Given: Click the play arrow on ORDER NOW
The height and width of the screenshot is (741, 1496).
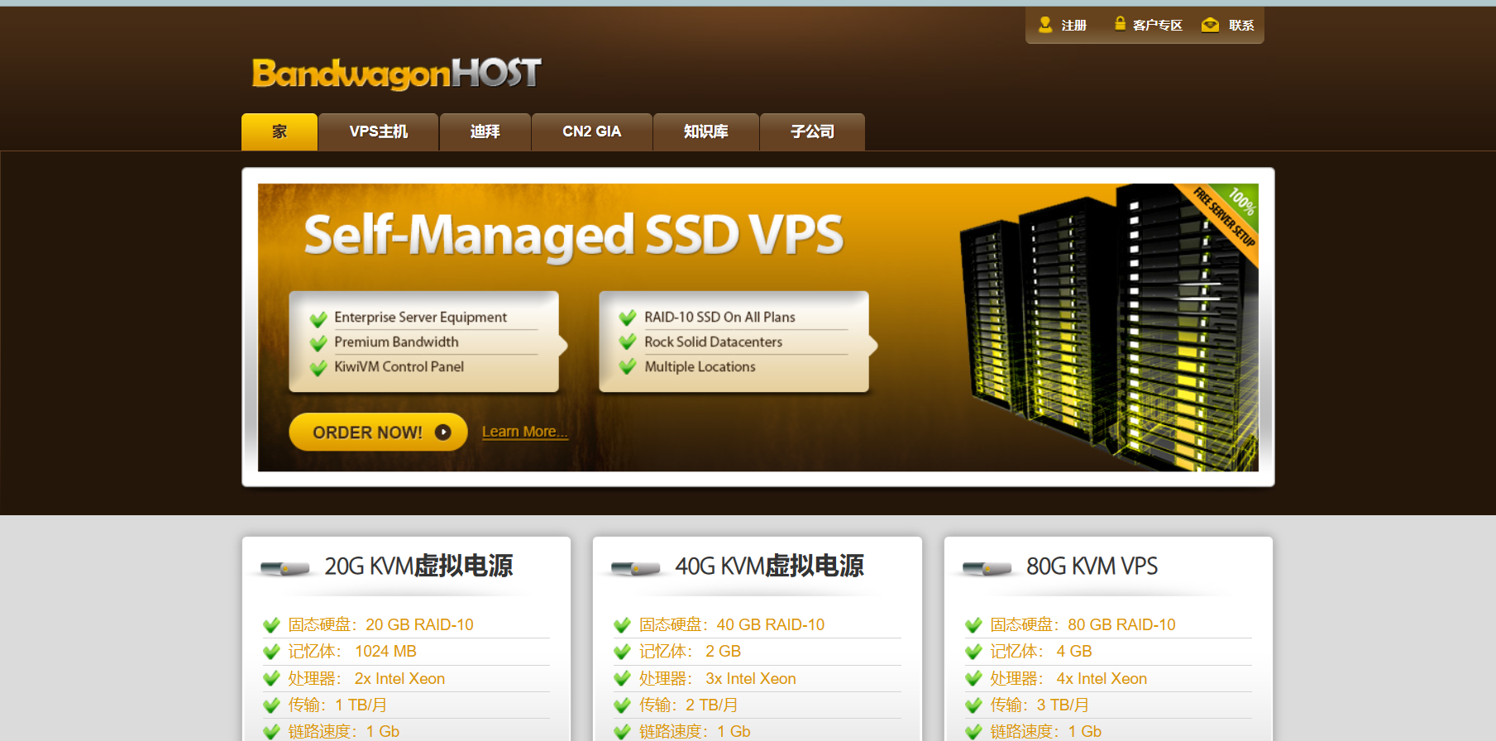Looking at the screenshot, I should pyautogui.click(x=443, y=433).
